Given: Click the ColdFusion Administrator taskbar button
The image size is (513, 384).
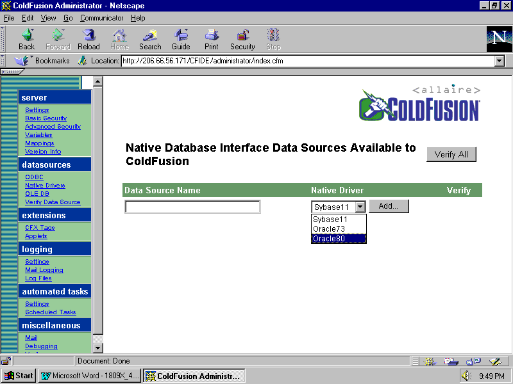Looking at the screenshot, I should click(x=194, y=376).
